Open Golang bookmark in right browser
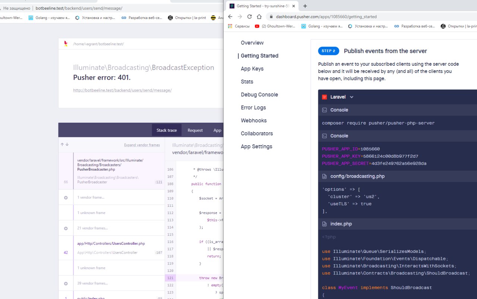The width and height of the screenshot is (477, 299). 322,26
